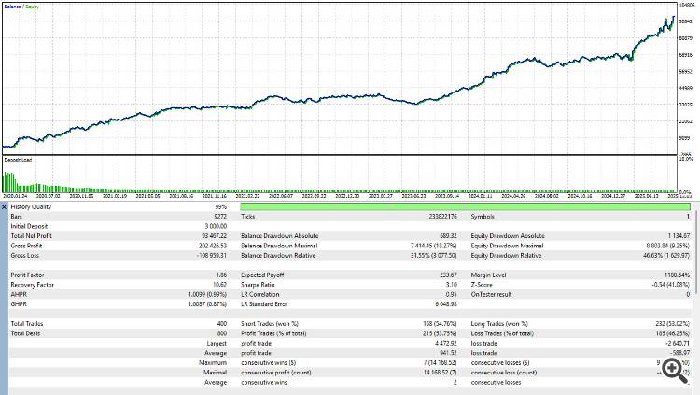Select the Equity Drawdown Absolute label
The height and width of the screenshot is (395, 700).
[508, 236]
